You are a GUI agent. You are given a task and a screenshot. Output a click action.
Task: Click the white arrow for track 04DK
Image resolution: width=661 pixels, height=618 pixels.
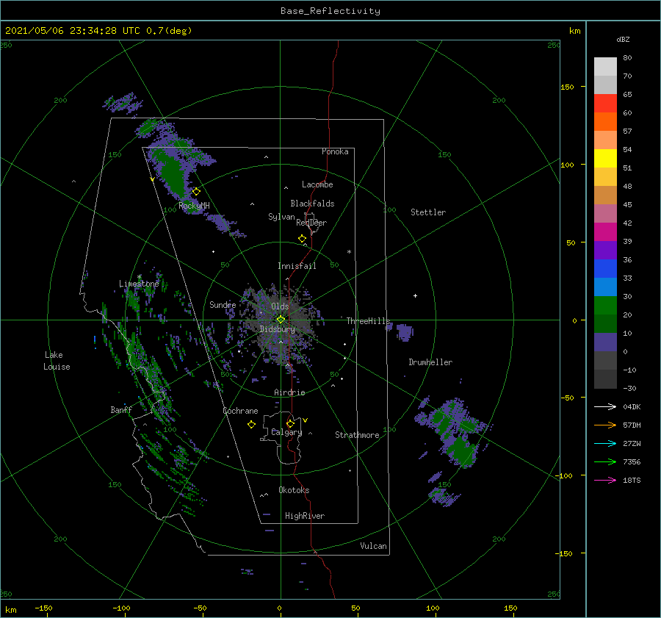click(x=605, y=406)
